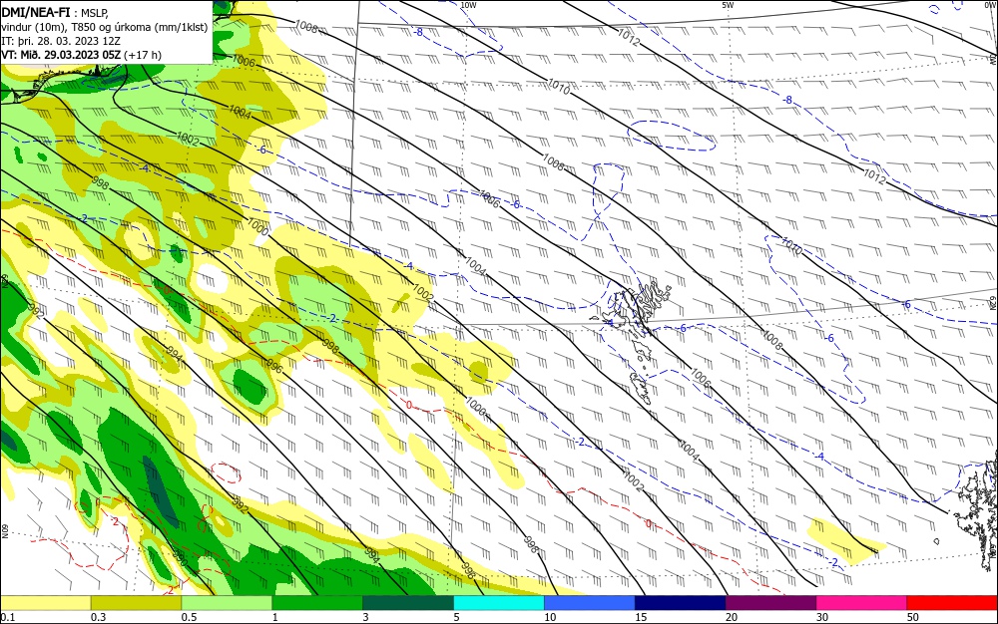Click the light green 0.5–1 legend swatch
998x624 pixels.
click(x=227, y=603)
